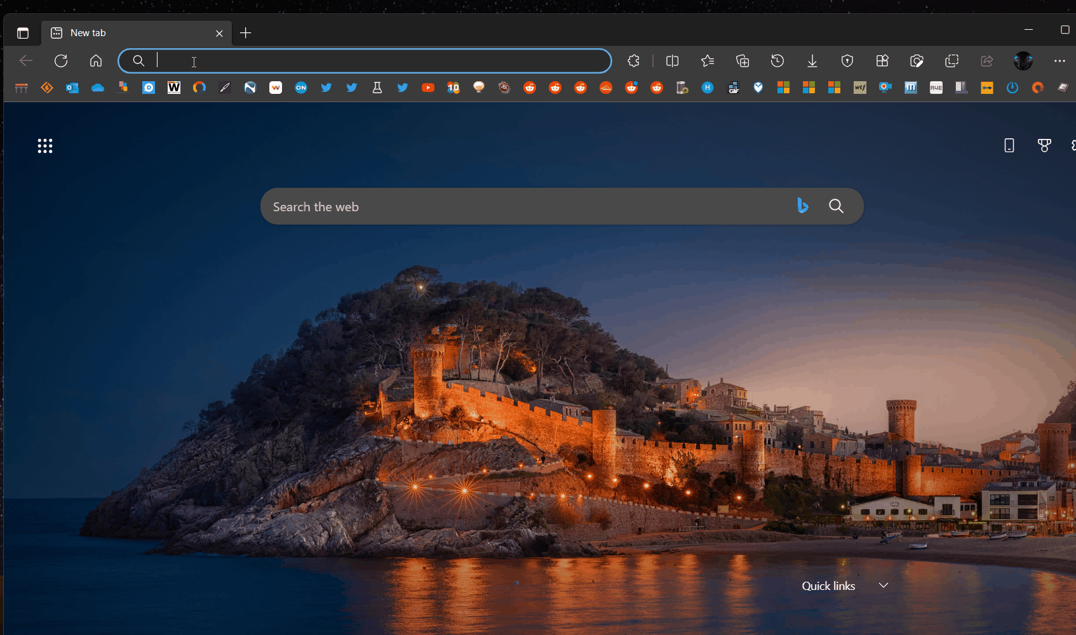
Task: Open Microsoft Rewards trophy icon
Action: tap(1044, 146)
